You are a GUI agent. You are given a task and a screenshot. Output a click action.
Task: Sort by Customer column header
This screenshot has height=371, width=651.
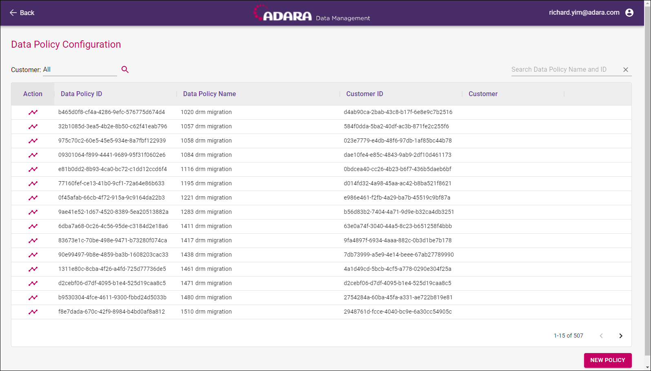coord(483,94)
